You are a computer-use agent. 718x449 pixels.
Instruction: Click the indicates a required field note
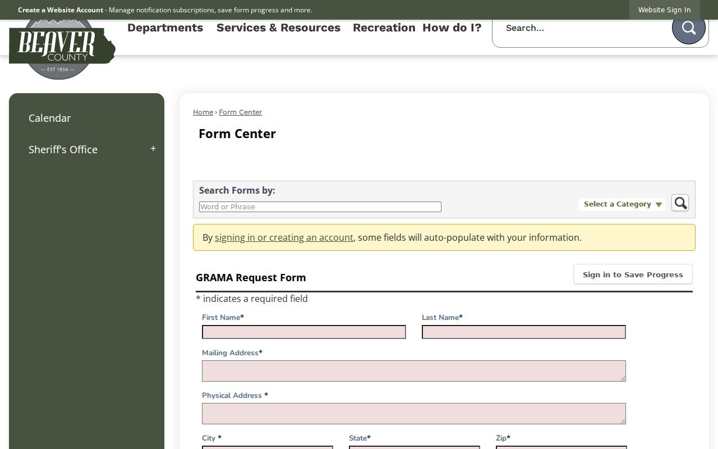(x=252, y=299)
